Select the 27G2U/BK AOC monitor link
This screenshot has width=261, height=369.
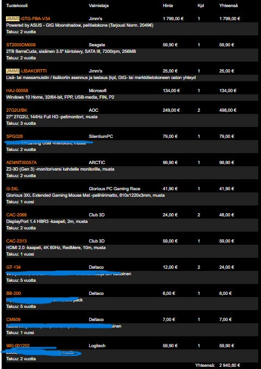(x=17, y=110)
